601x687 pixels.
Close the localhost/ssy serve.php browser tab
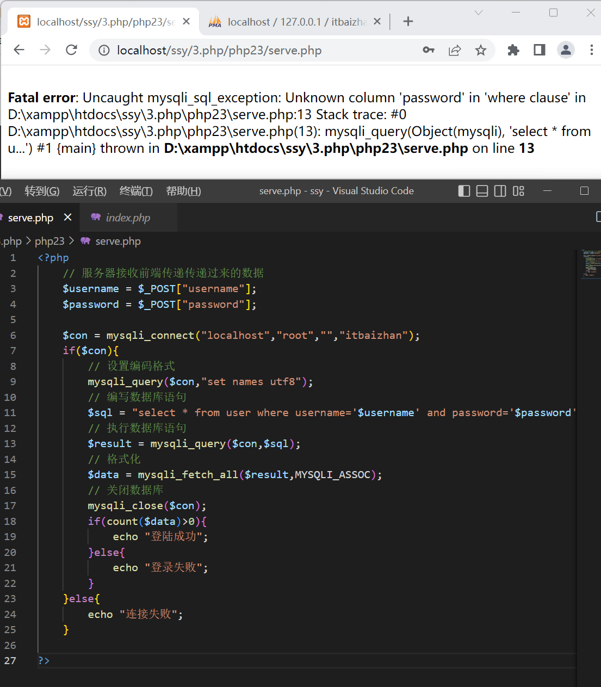click(x=186, y=22)
